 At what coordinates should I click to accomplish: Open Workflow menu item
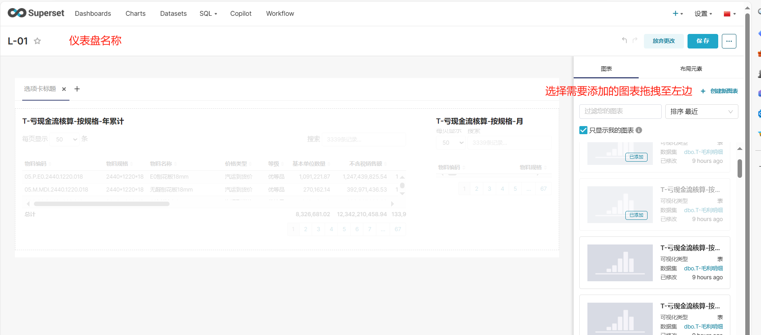(280, 13)
